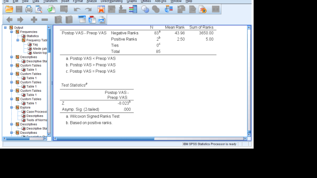Click the Mean Rank value 43.98

point(179,33)
